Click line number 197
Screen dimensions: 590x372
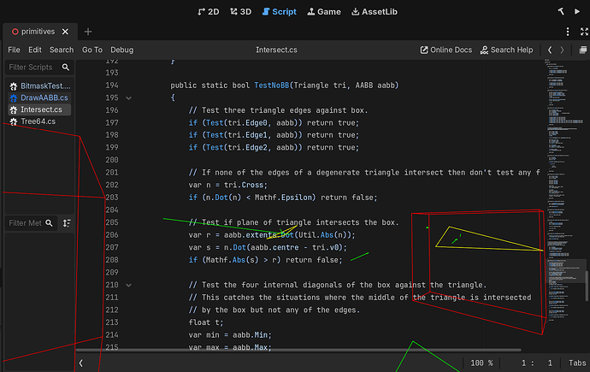(x=112, y=123)
